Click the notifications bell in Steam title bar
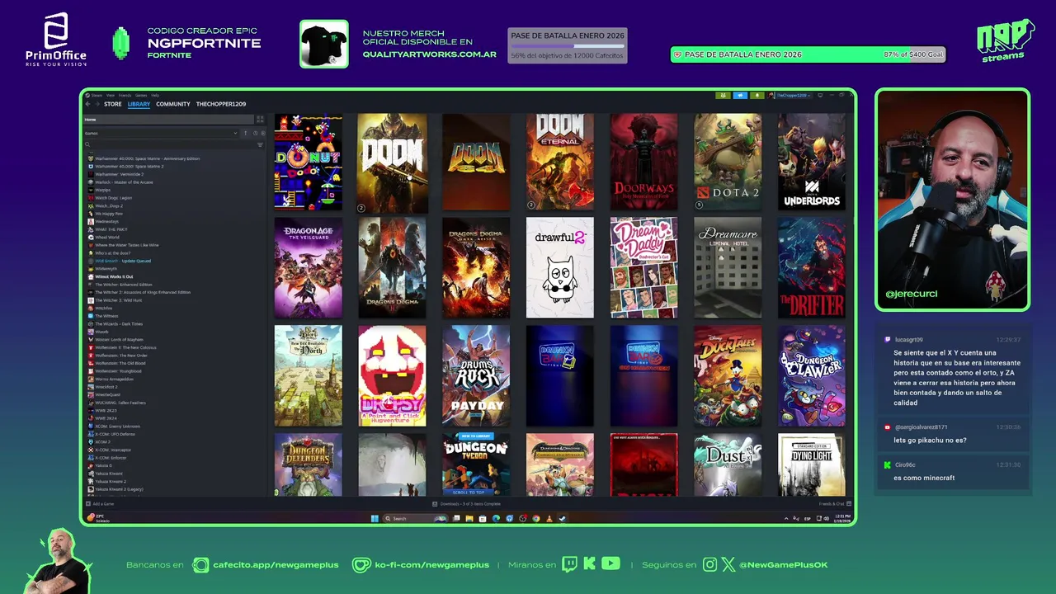This screenshot has width=1056, height=594. (757, 95)
